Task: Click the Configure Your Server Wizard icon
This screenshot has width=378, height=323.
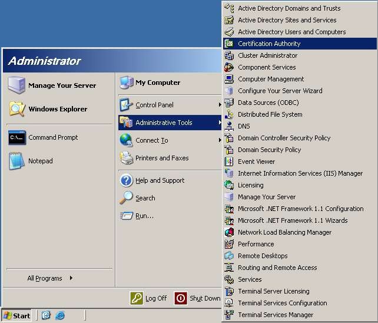Action: [229, 91]
